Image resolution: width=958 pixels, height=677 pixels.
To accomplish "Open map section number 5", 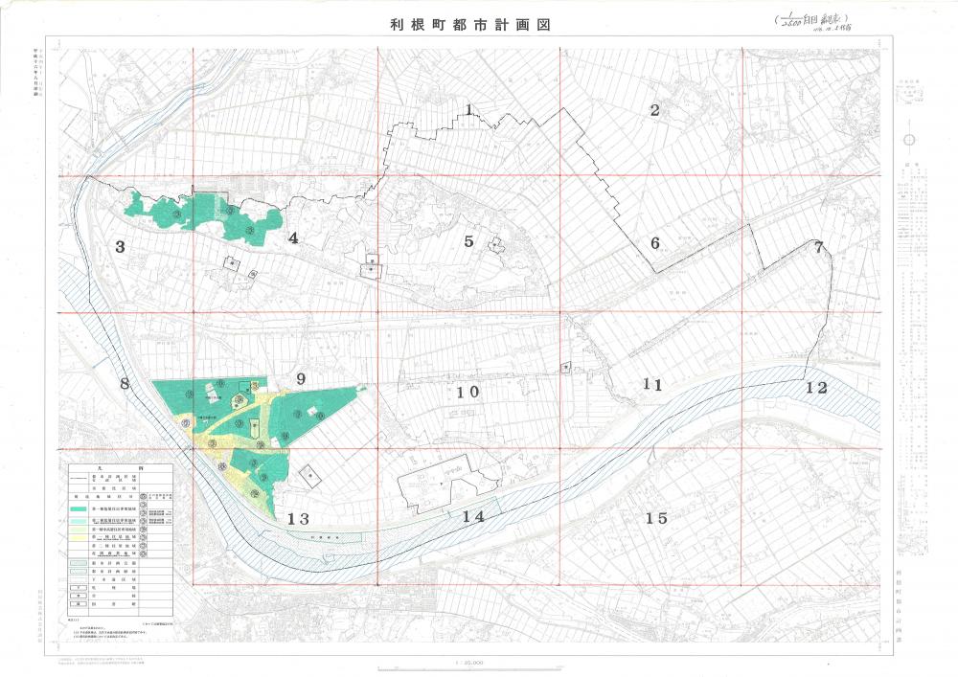I will click(x=468, y=241).
